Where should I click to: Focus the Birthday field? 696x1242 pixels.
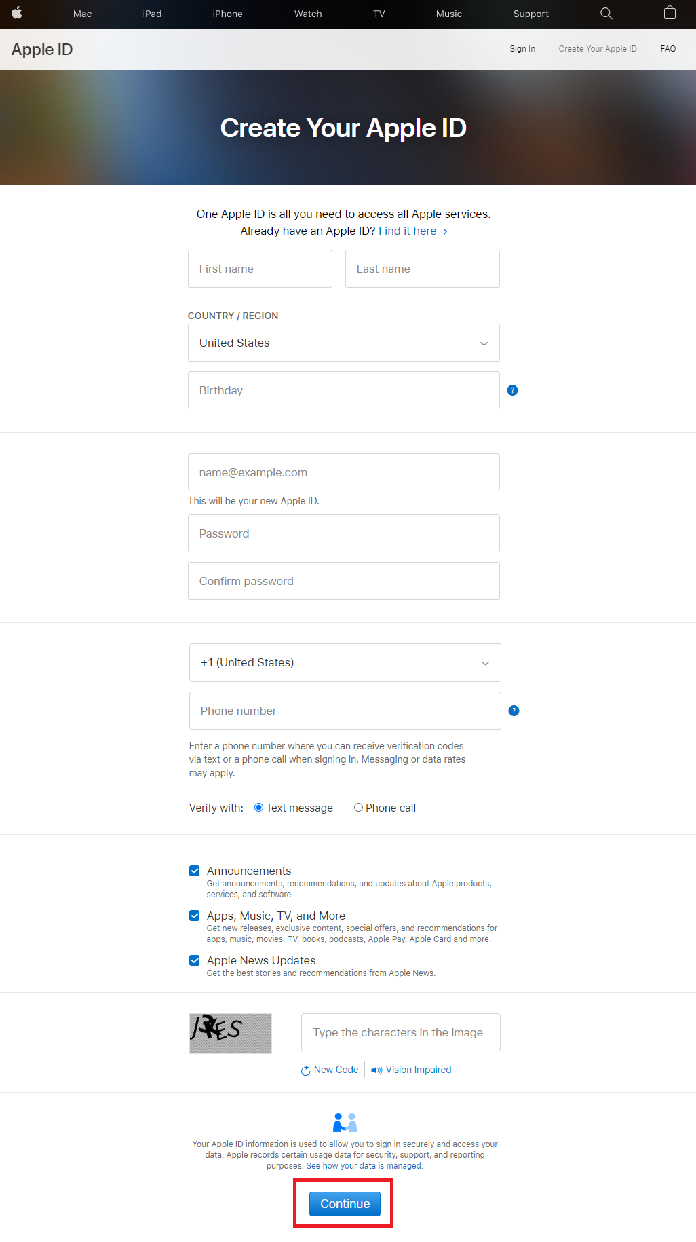coord(344,390)
